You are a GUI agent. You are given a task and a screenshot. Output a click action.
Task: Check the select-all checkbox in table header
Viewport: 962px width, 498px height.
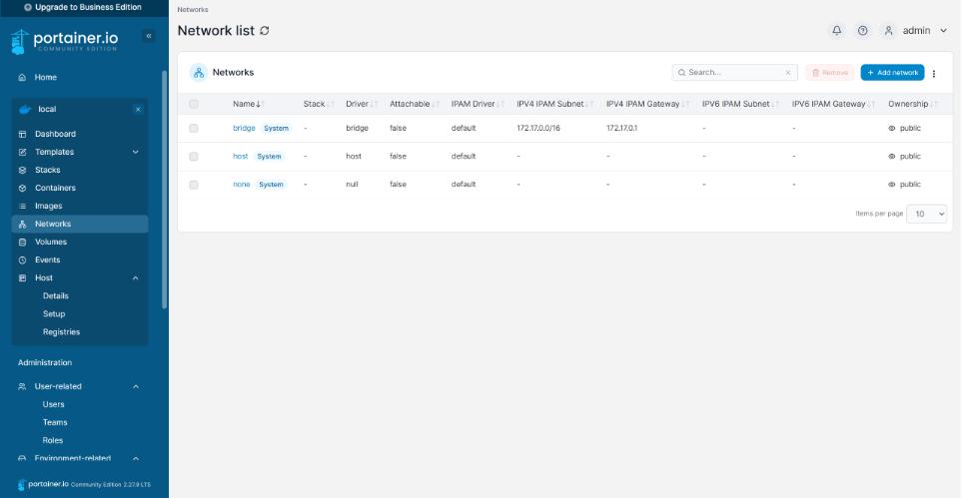pos(194,104)
